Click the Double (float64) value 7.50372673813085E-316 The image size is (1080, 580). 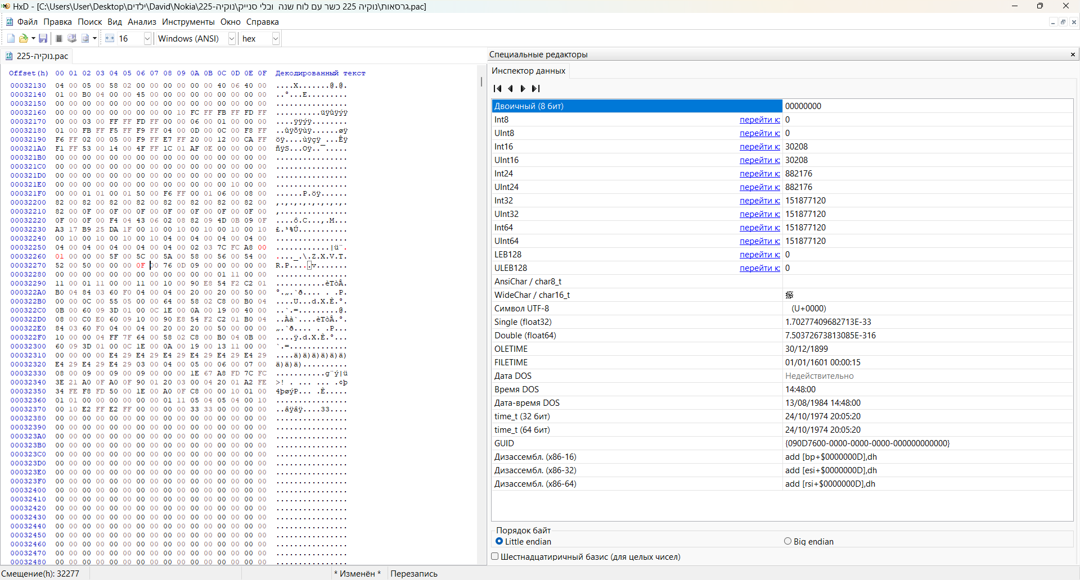point(830,336)
